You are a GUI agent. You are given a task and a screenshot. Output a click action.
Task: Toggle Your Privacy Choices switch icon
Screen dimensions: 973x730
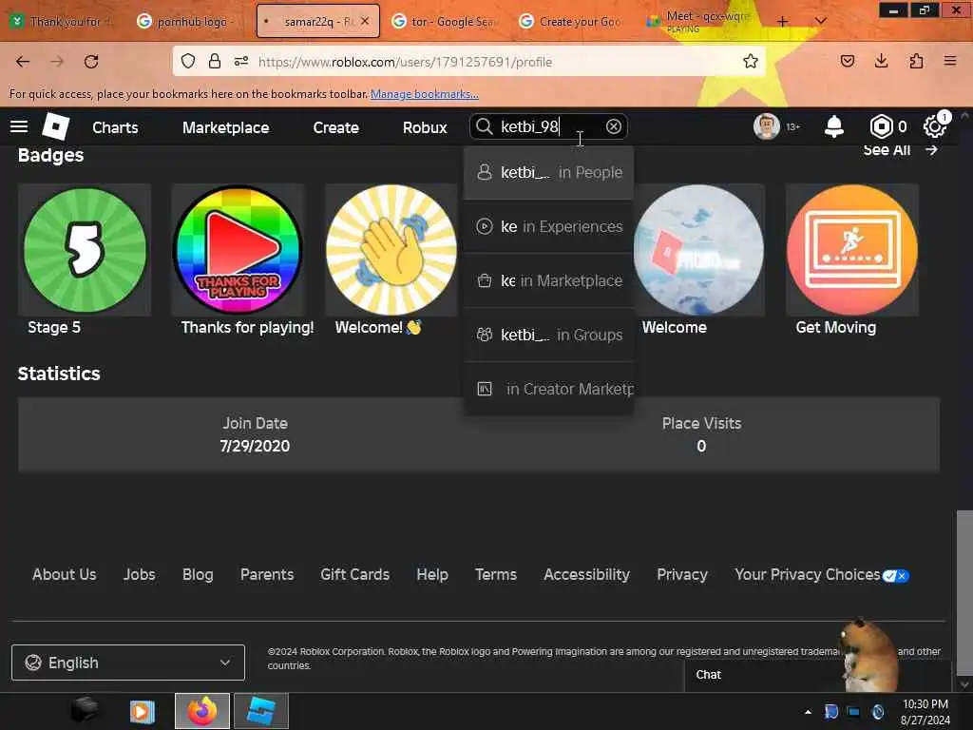895,576
